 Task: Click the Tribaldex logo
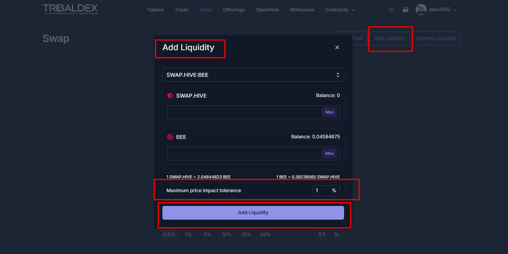point(70,9)
